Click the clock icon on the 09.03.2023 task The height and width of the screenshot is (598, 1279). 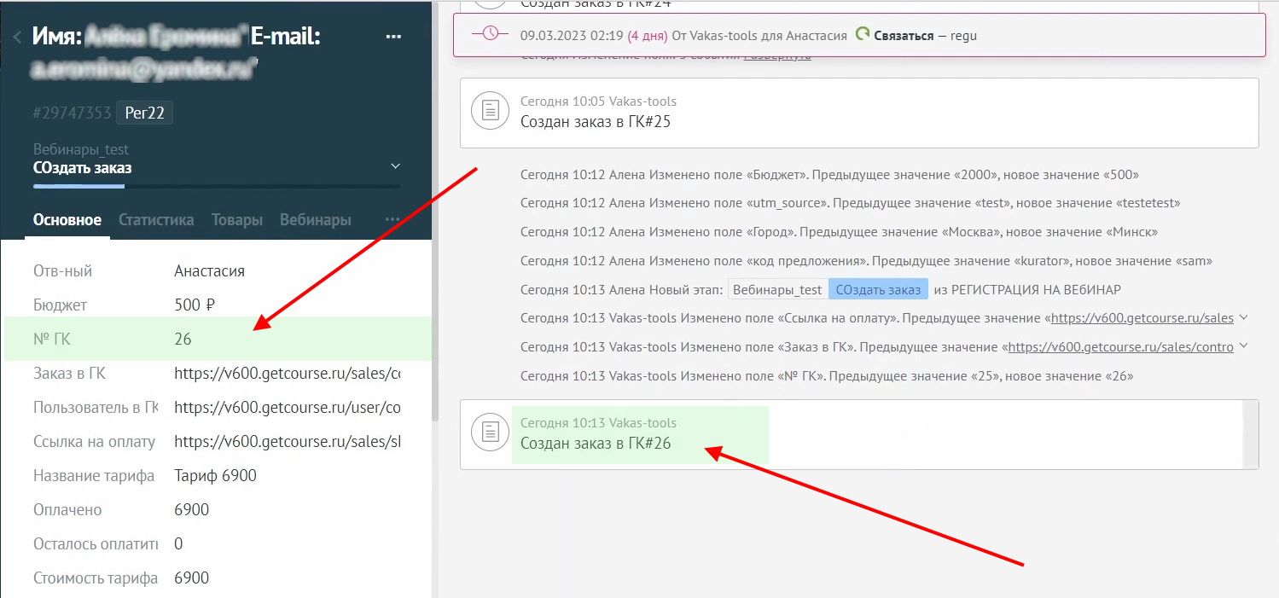coord(491,35)
